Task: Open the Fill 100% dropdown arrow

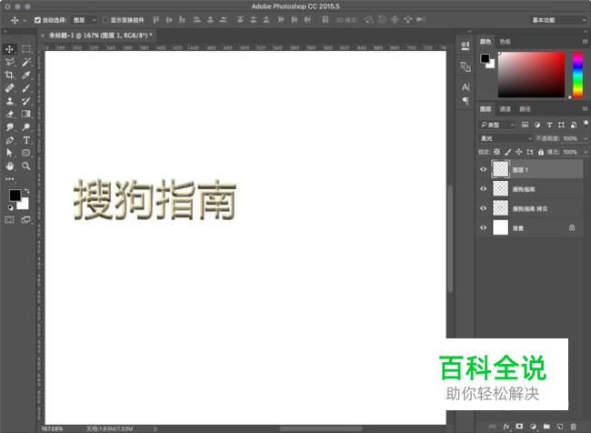Action: click(x=586, y=152)
